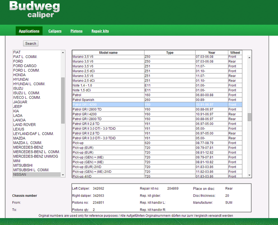Click the Manufacturer value SUM
278x225 pixels.
(229, 202)
